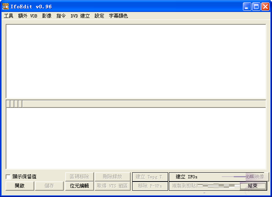272x197 pixels.
Task: Open the 額外 VOB menu
Action: (x=27, y=16)
